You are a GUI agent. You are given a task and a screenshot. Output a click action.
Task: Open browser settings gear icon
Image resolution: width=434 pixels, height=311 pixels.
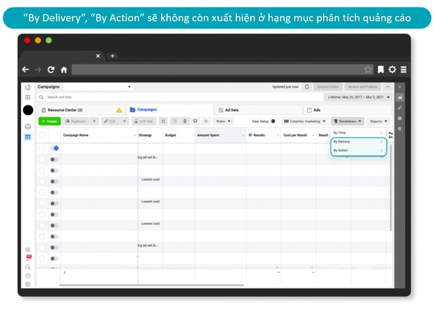pos(392,70)
